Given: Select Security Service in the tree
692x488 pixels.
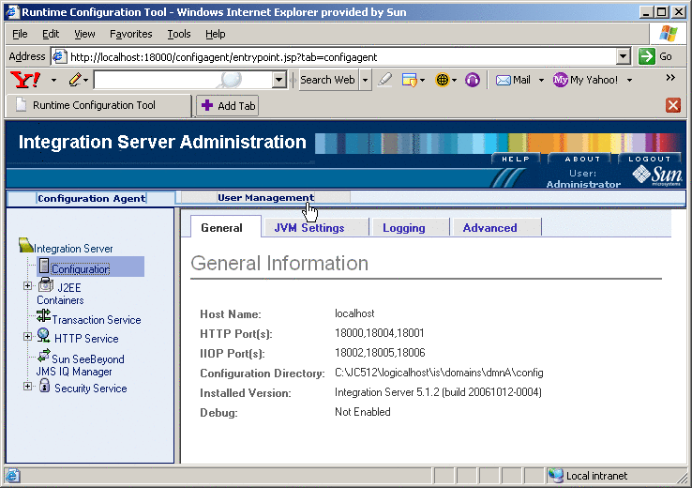Looking at the screenshot, I should click(x=90, y=389).
